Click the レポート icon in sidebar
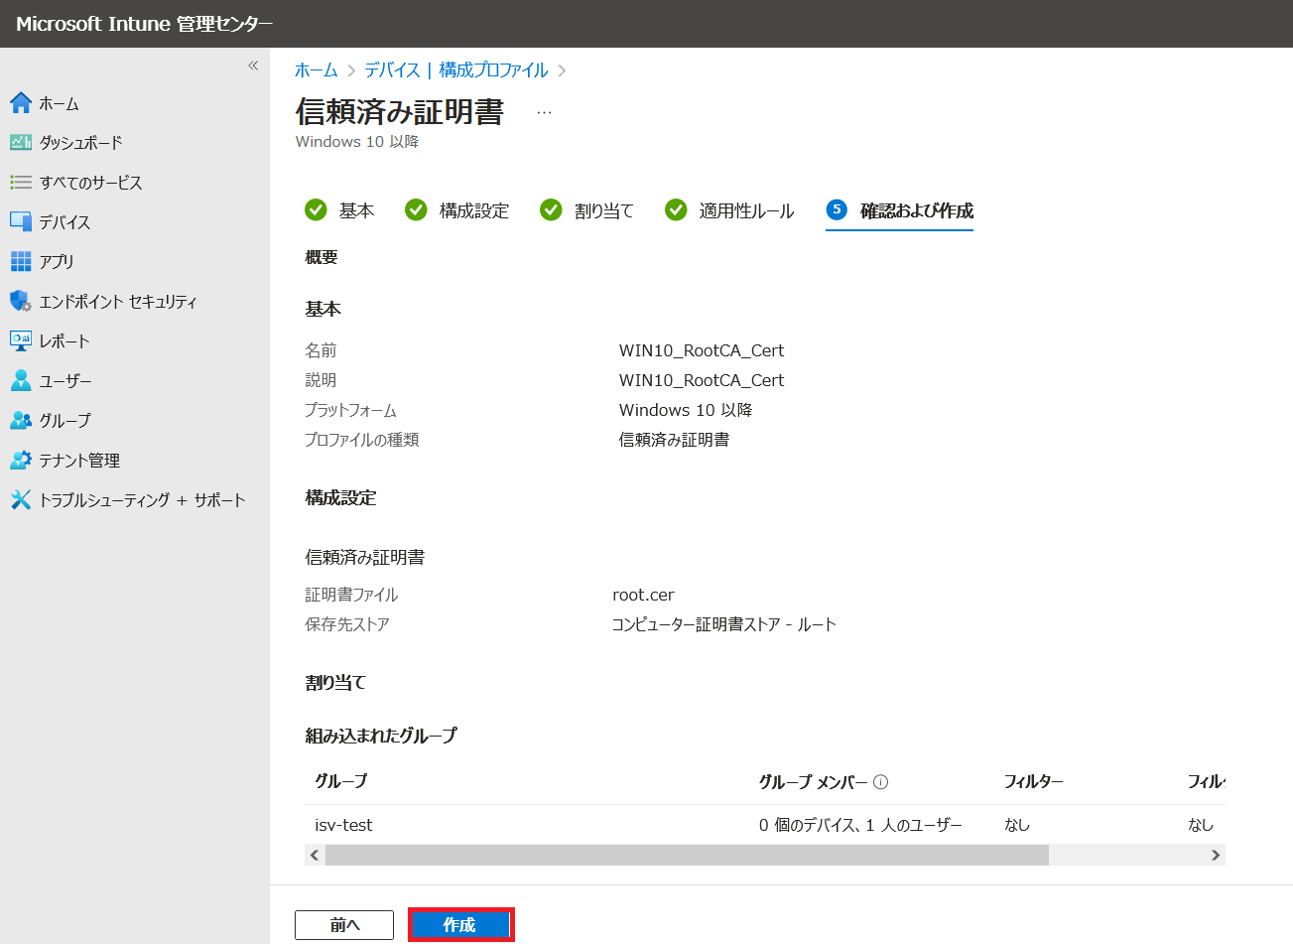Screen dimensions: 1293x944 click(x=21, y=340)
